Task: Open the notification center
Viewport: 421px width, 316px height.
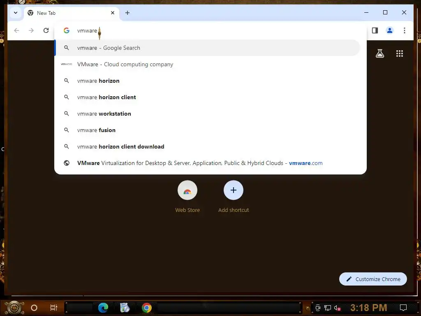Action: 403,308
